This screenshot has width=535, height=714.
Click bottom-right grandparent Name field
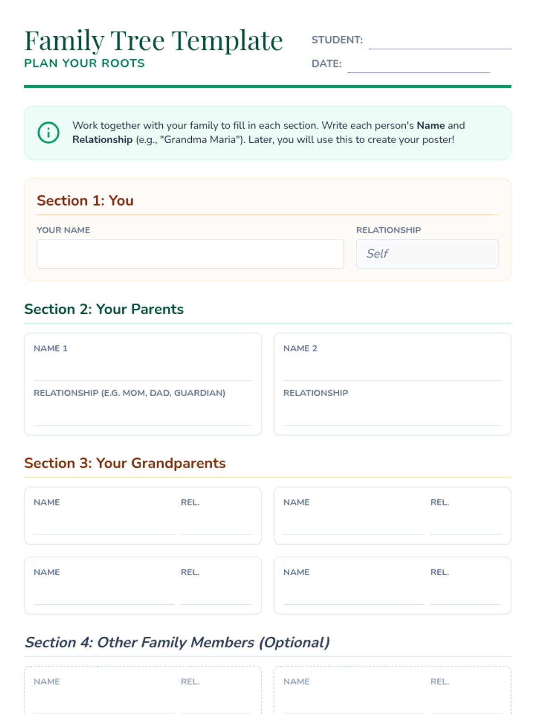pos(354,594)
